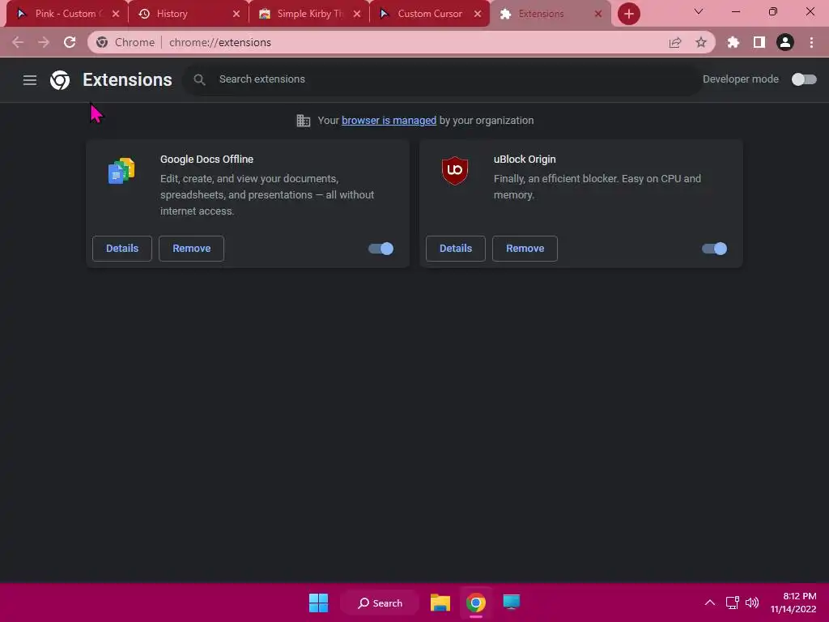Follow the 'browser is managed' link
829x622 pixels.
[389, 121]
